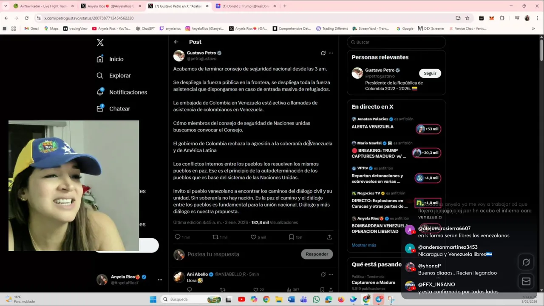The width and height of the screenshot is (544, 306).
Task: Click the back arrow next to Post
Action: 176,42
